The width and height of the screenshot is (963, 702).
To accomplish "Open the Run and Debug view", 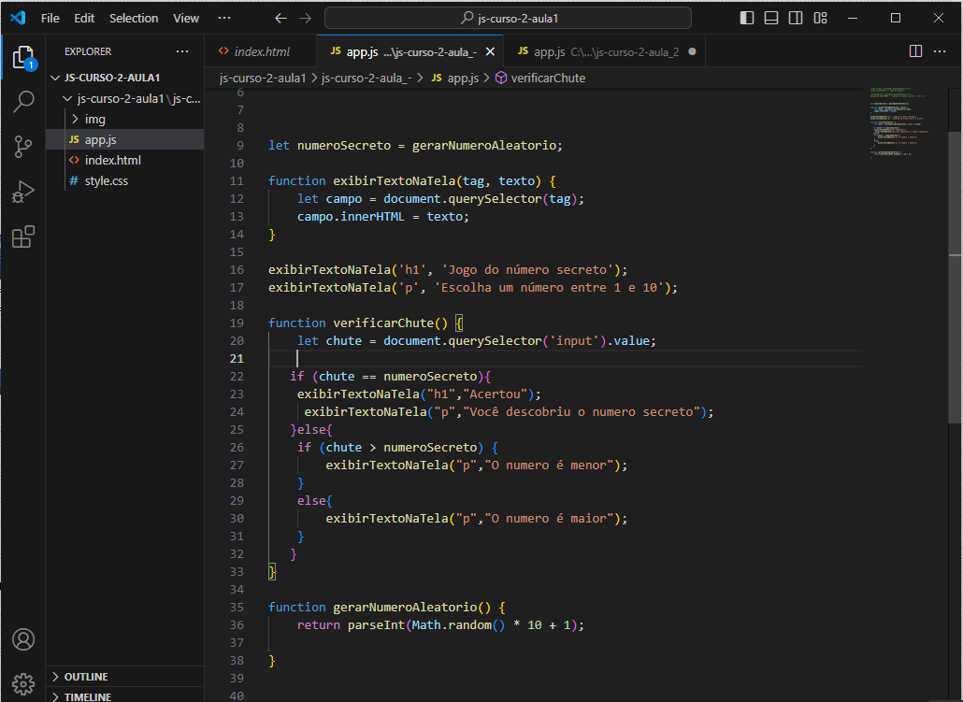I will [23, 192].
